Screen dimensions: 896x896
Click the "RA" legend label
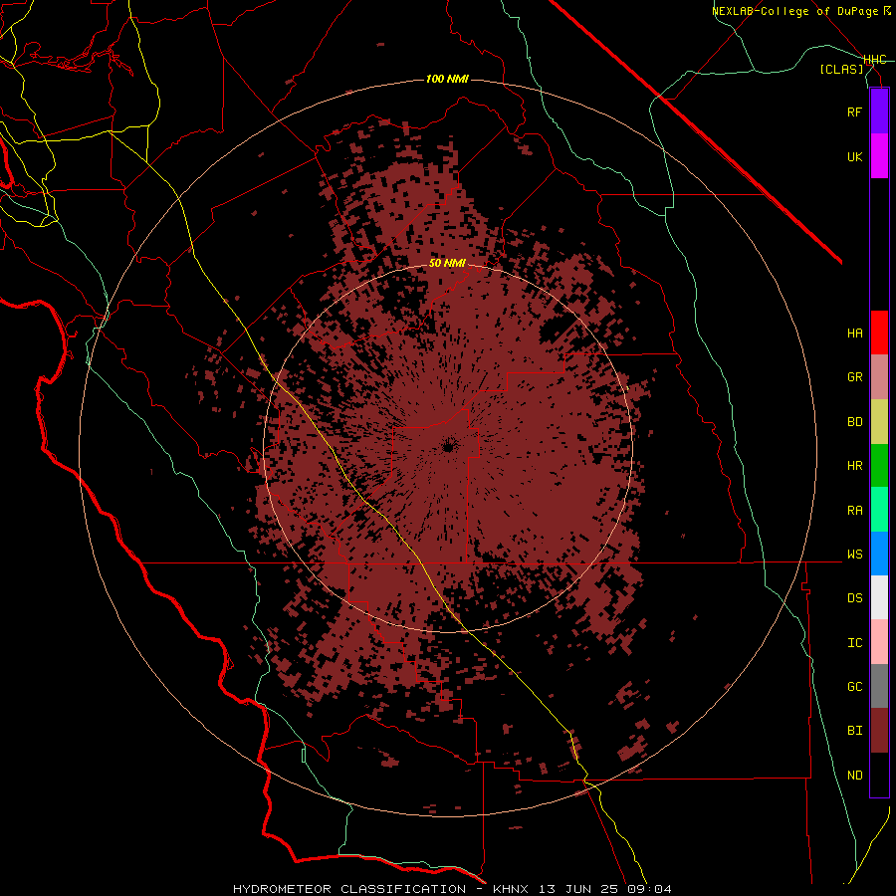[854, 510]
